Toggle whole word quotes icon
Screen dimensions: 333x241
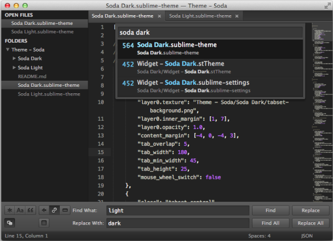[31, 211]
